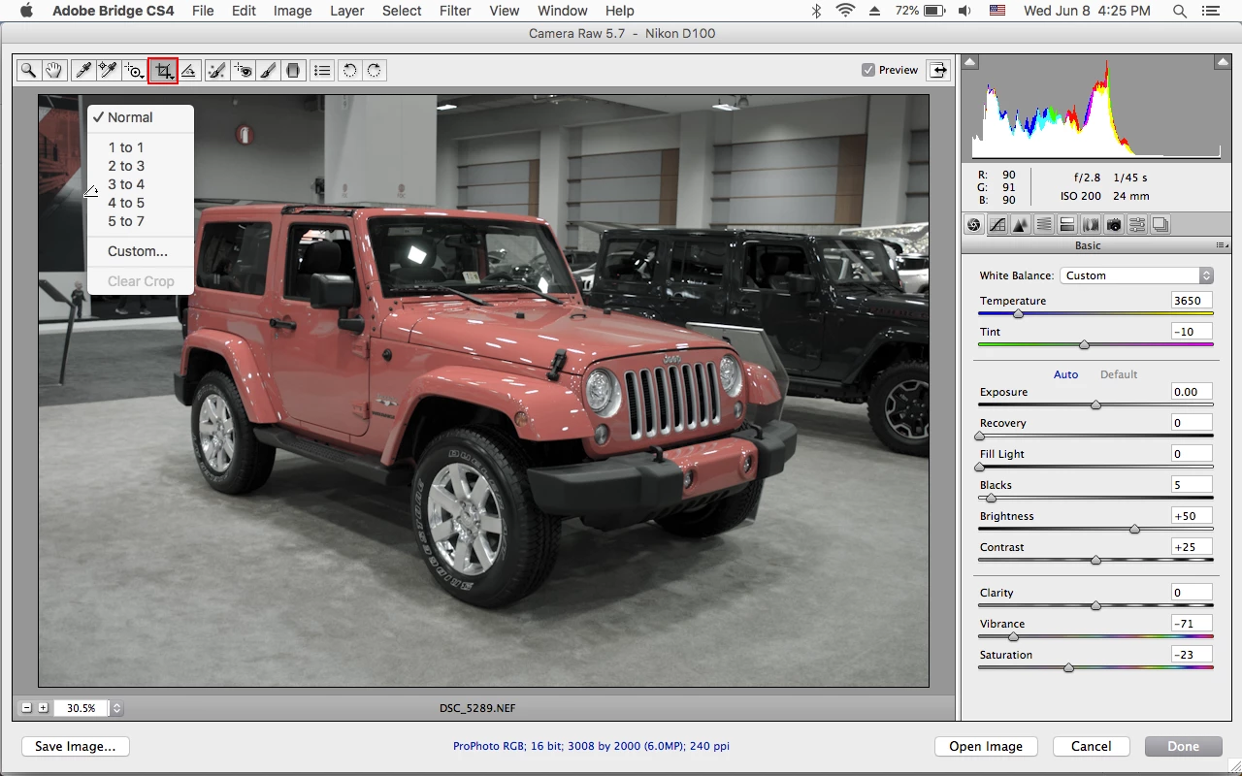
Task: Open the White Balance dropdown
Action: [1136, 275]
